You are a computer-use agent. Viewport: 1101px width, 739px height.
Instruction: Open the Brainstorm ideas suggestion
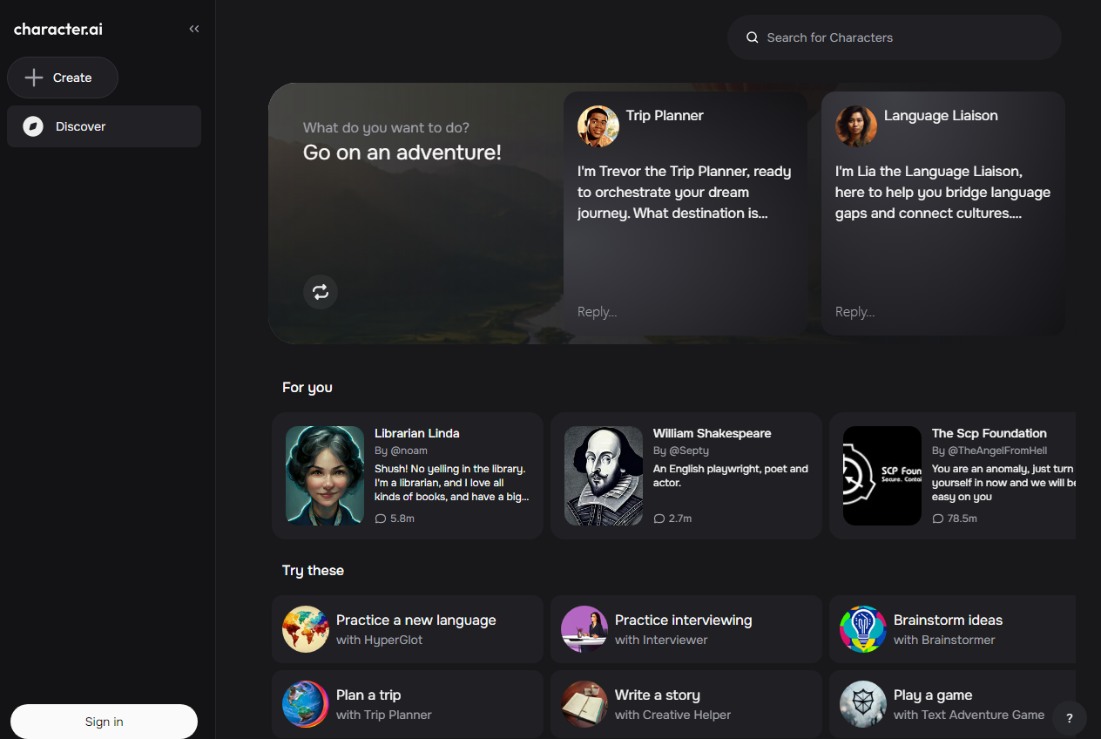(953, 629)
